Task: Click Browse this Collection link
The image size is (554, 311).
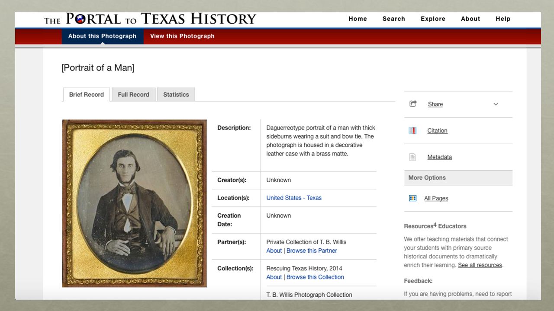Action: pyautogui.click(x=315, y=277)
